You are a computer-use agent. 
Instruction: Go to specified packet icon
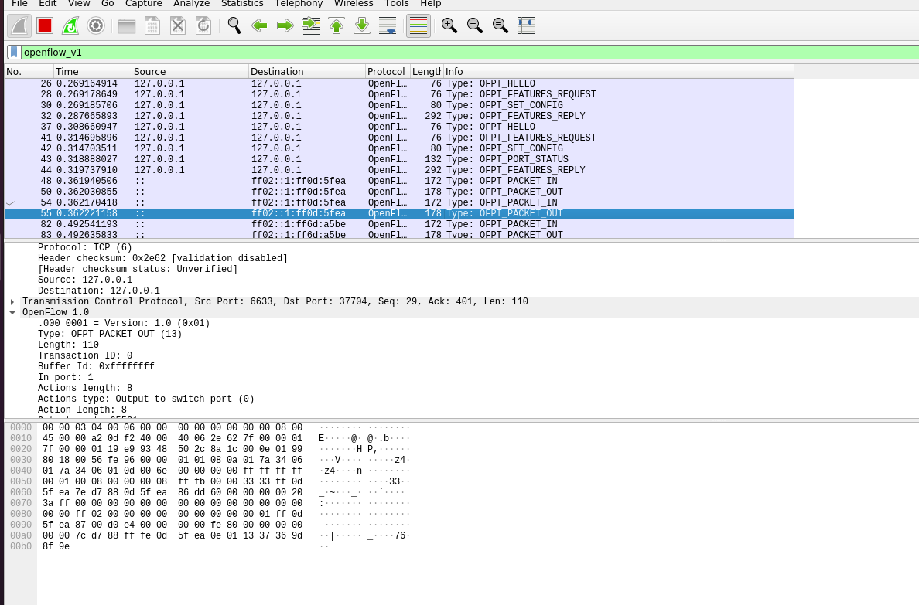(x=311, y=25)
